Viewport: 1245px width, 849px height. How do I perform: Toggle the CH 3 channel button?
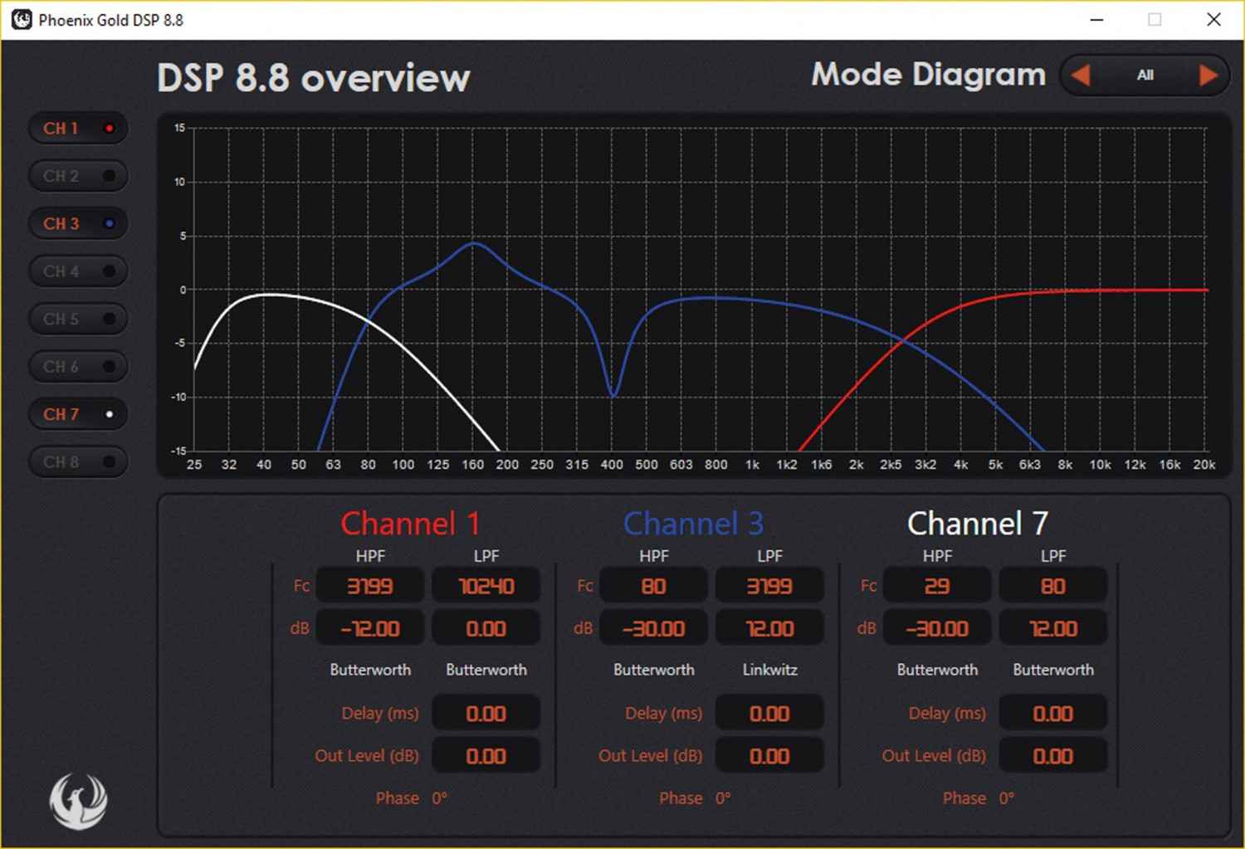click(x=78, y=224)
